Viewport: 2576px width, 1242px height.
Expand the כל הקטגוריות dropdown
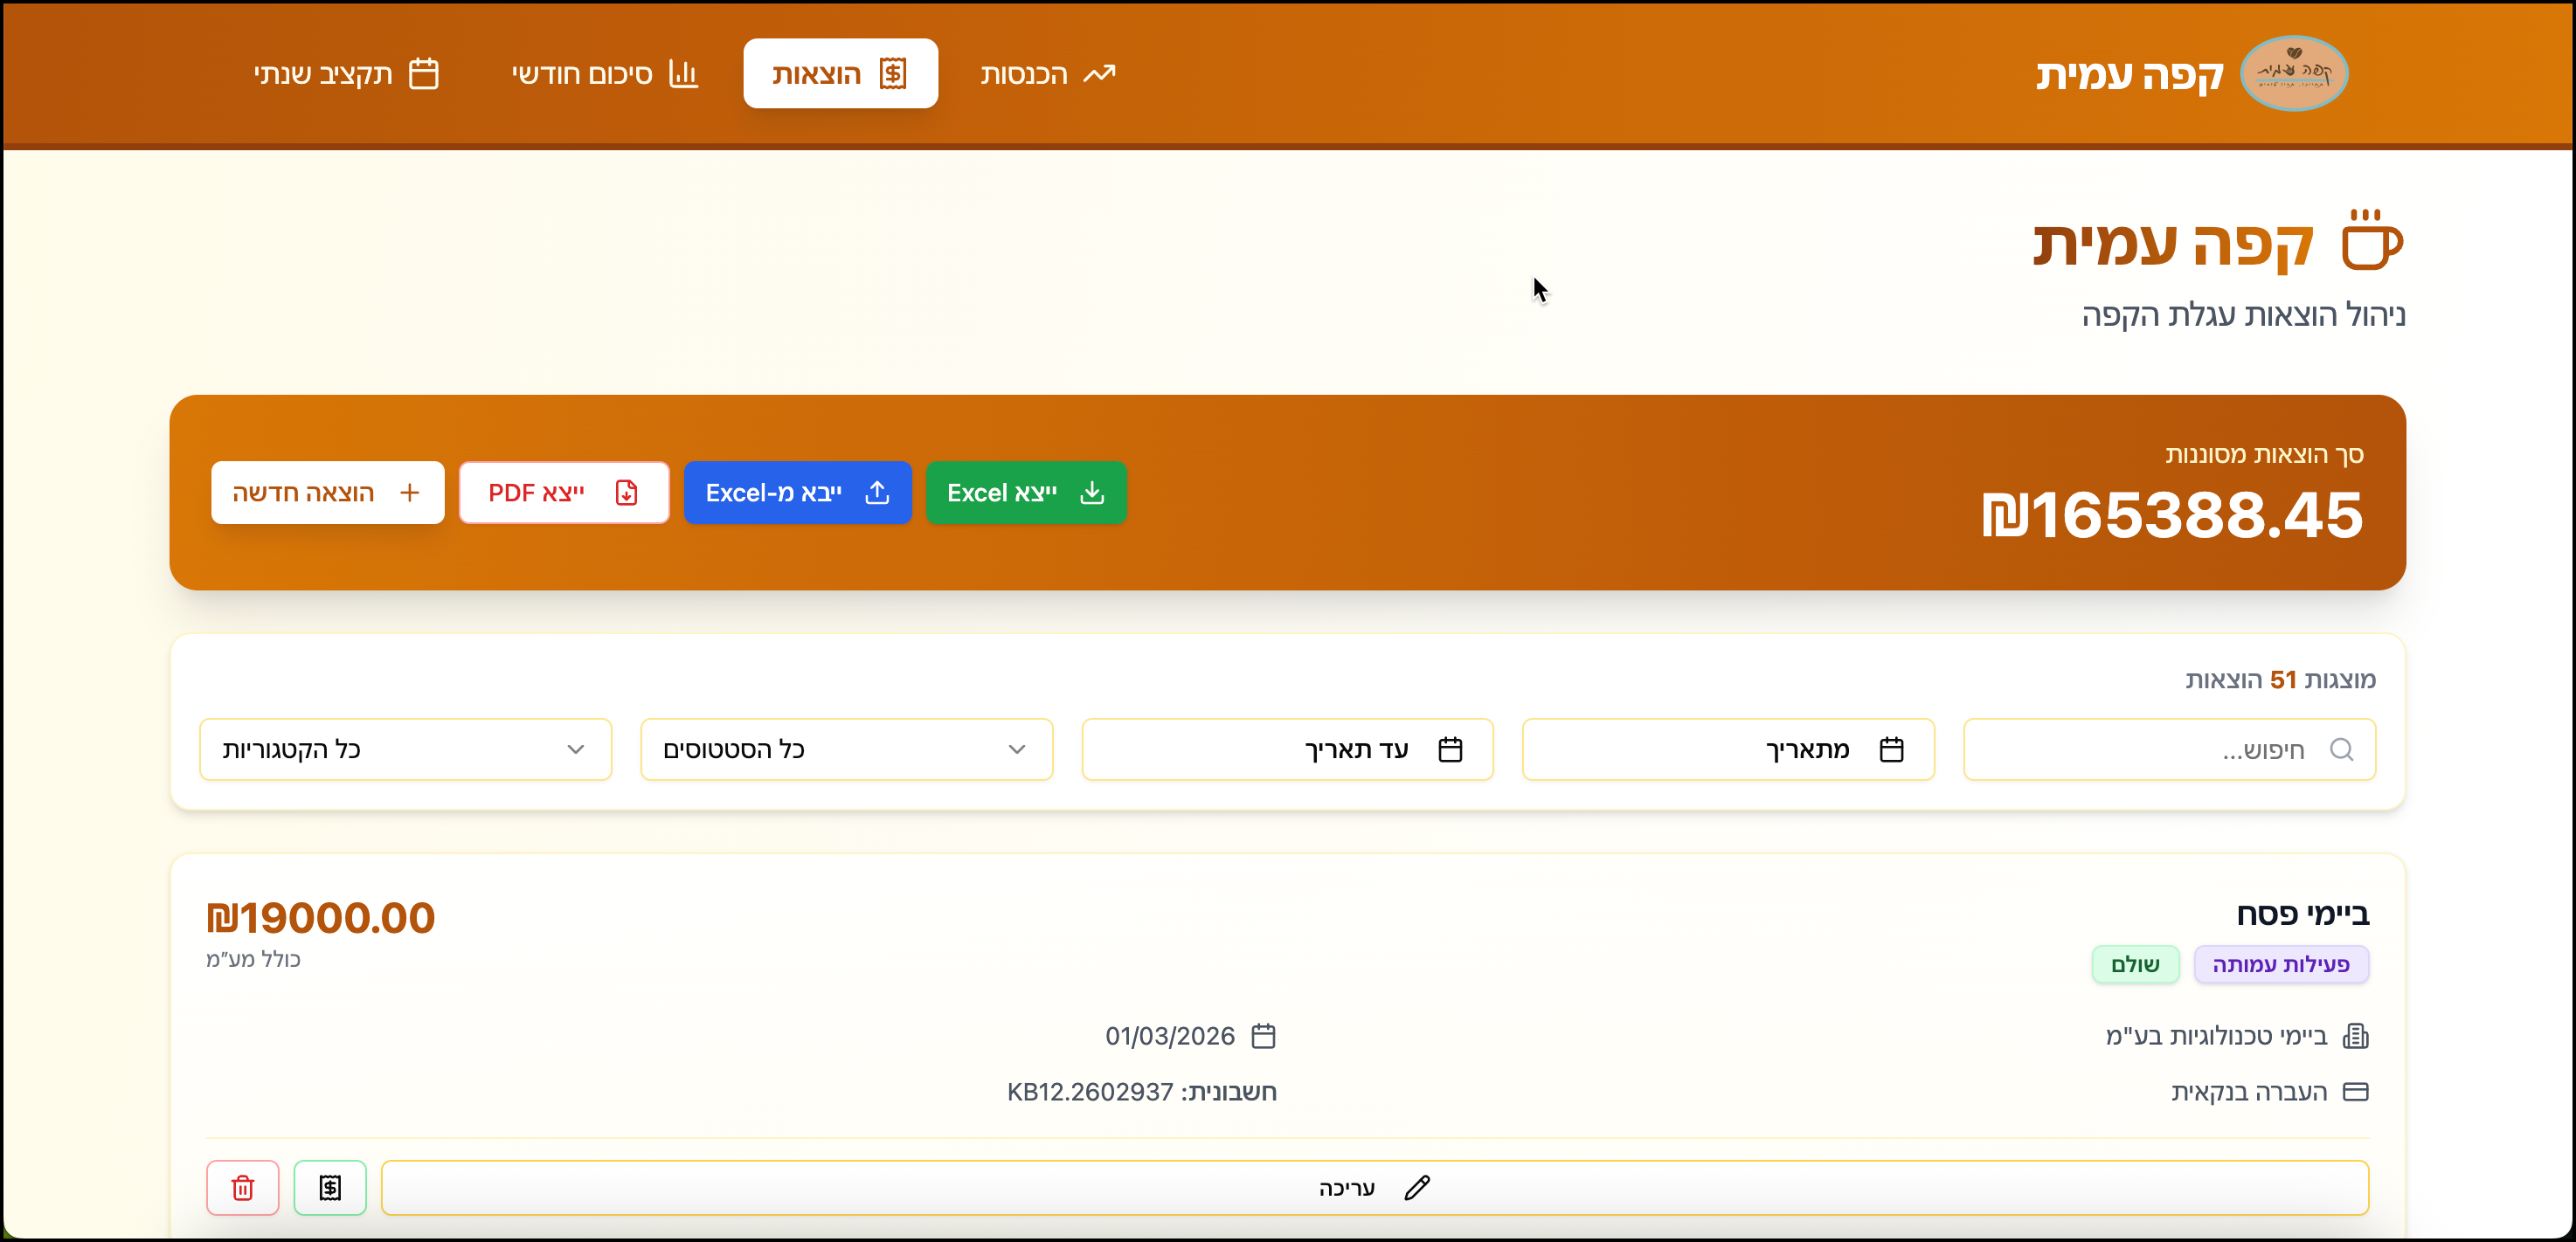click(x=405, y=749)
